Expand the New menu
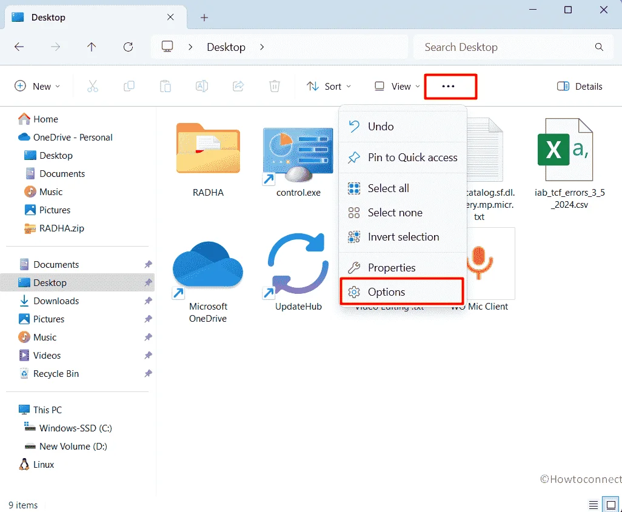Viewport: 622px width, 512px height. pos(38,86)
